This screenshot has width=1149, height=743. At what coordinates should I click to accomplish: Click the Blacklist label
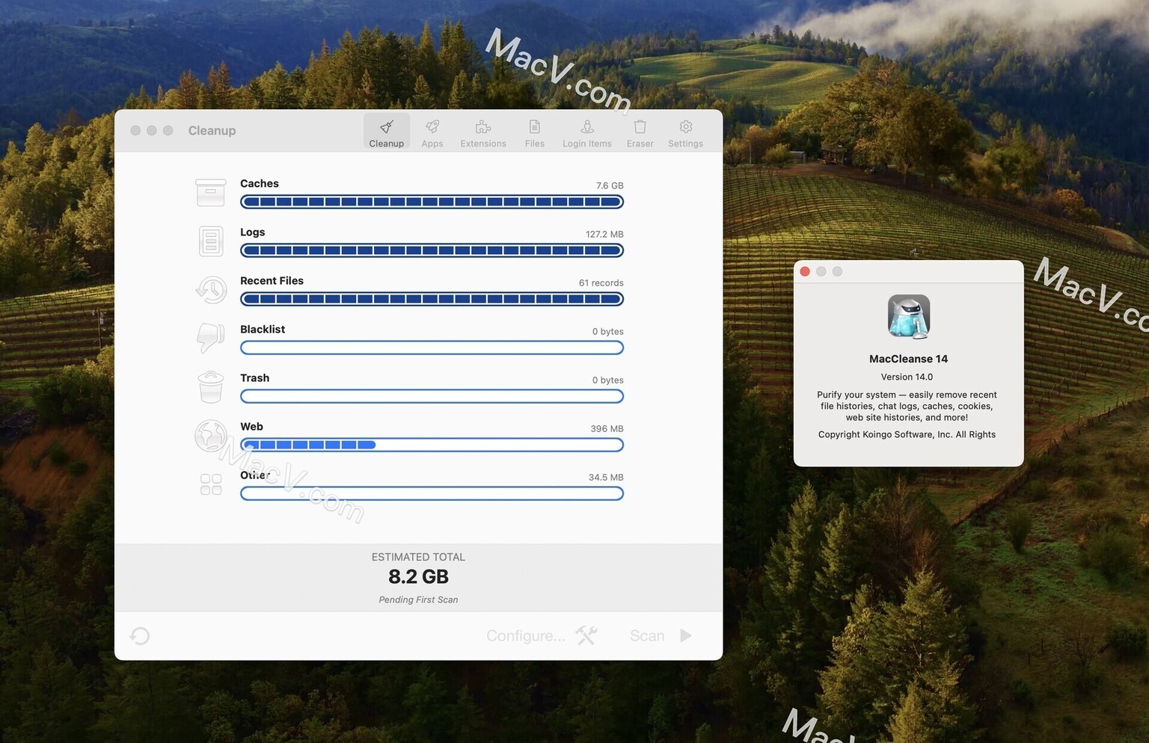pos(263,329)
